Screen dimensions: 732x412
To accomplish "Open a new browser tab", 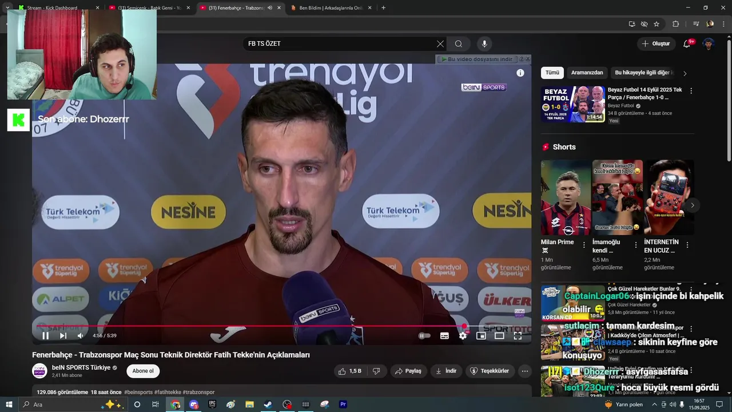I will tap(383, 8).
